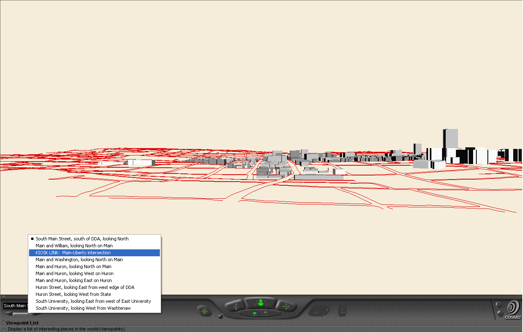Choose Main and William viewpoint

coord(74,246)
